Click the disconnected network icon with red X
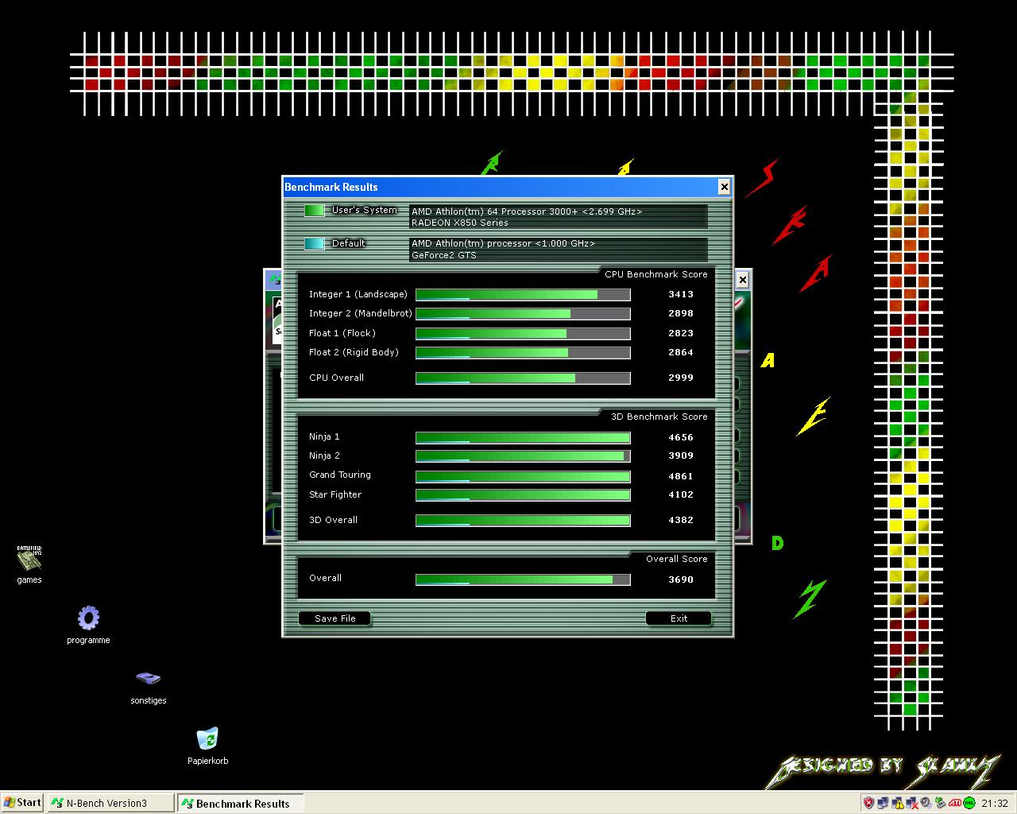Image resolution: width=1017 pixels, height=814 pixels. click(x=912, y=803)
